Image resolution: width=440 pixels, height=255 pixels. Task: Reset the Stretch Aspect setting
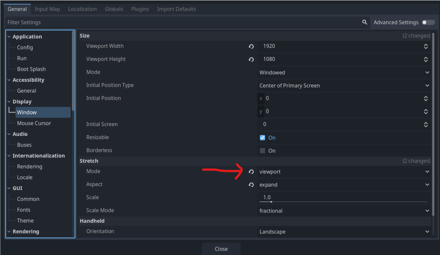click(251, 185)
